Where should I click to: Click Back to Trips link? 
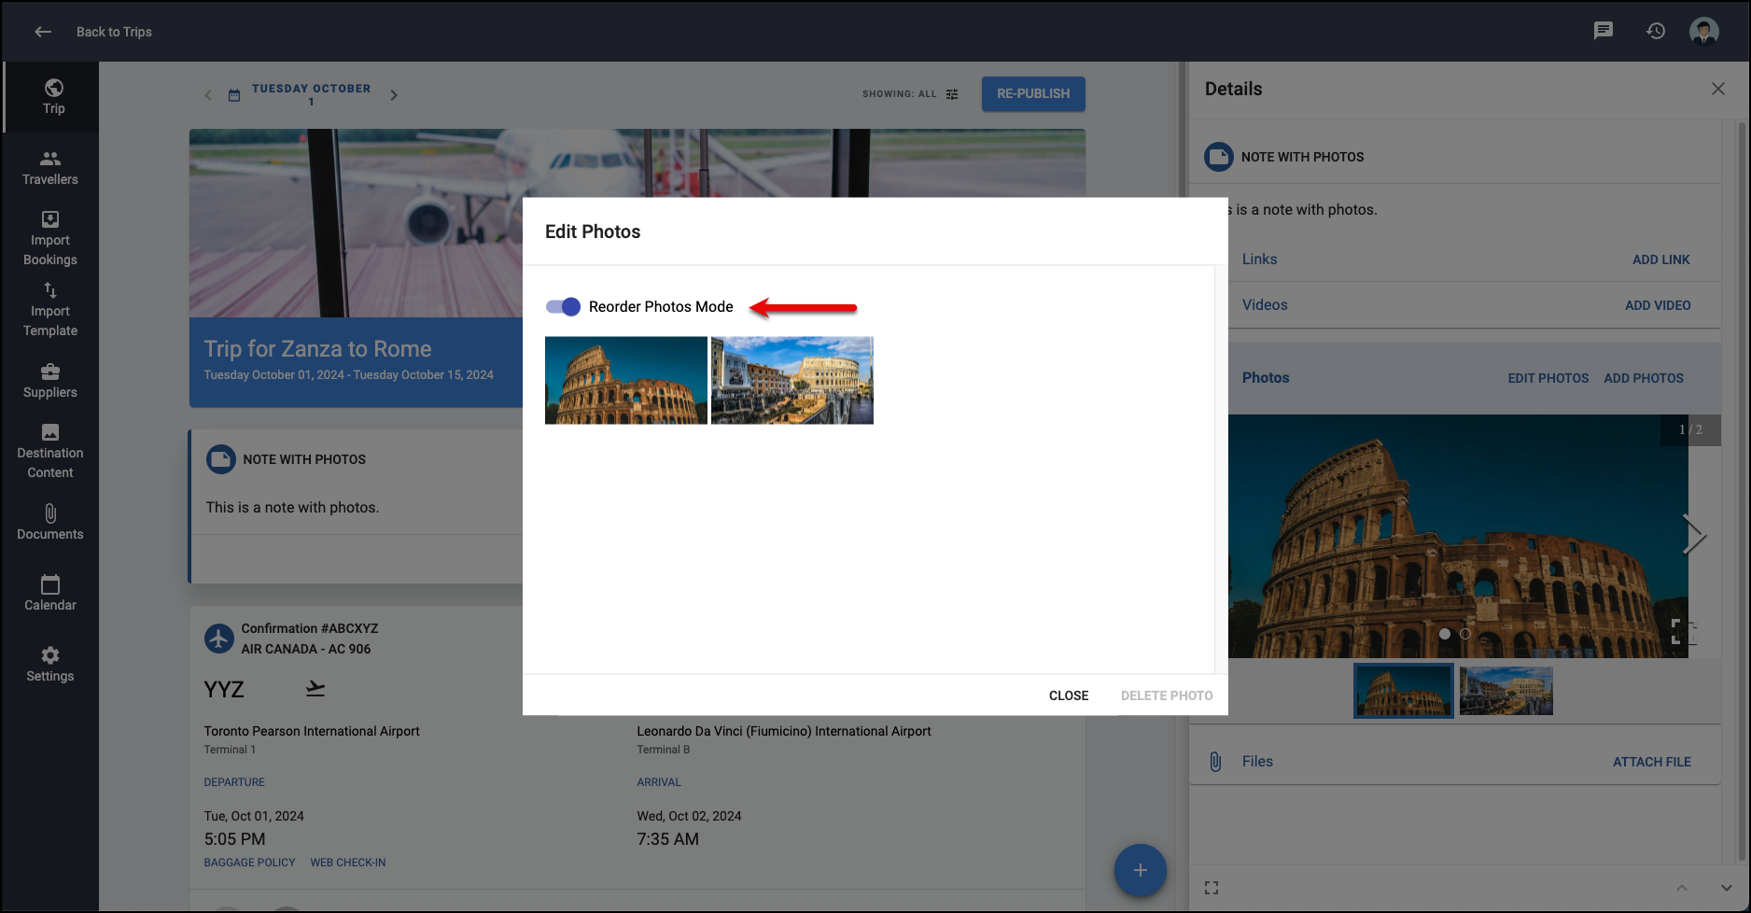(114, 32)
